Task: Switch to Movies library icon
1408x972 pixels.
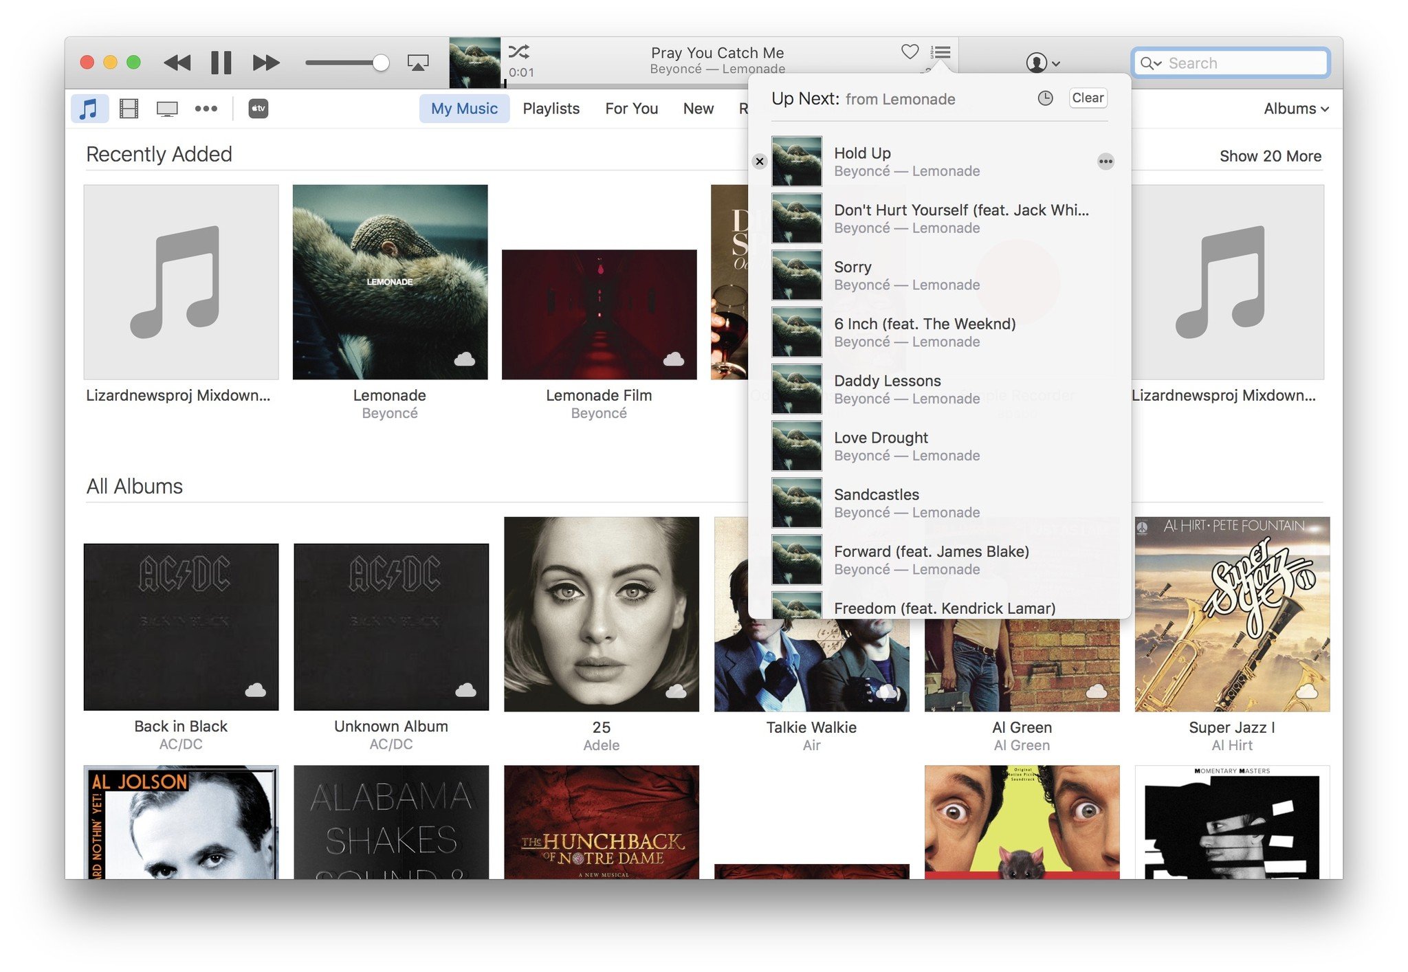Action: [x=129, y=109]
